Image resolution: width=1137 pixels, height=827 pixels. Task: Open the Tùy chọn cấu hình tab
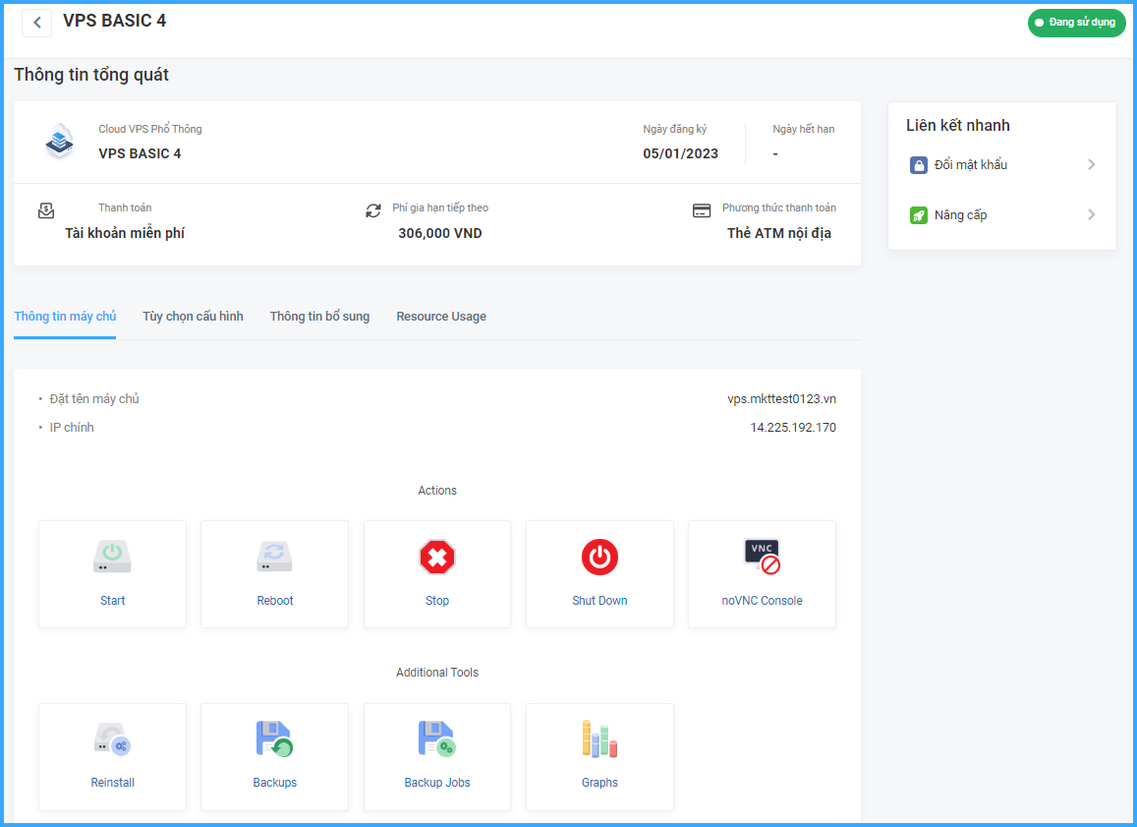[x=193, y=317]
